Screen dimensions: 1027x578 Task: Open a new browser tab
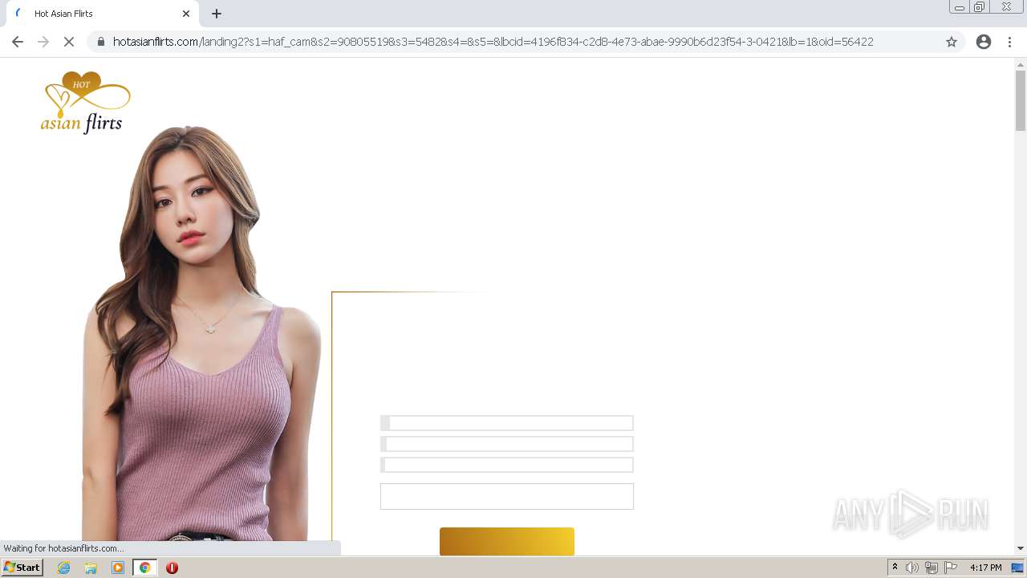(217, 14)
